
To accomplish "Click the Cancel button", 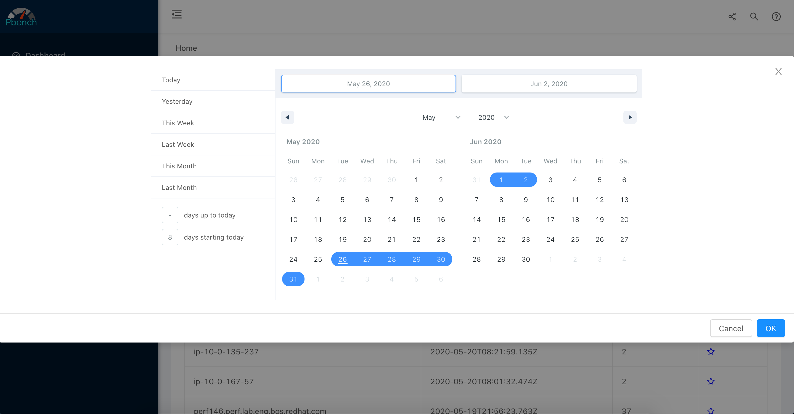I will 731,328.
